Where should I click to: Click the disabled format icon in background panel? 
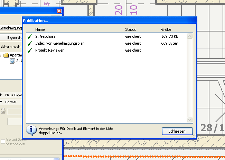coord(3,111)
